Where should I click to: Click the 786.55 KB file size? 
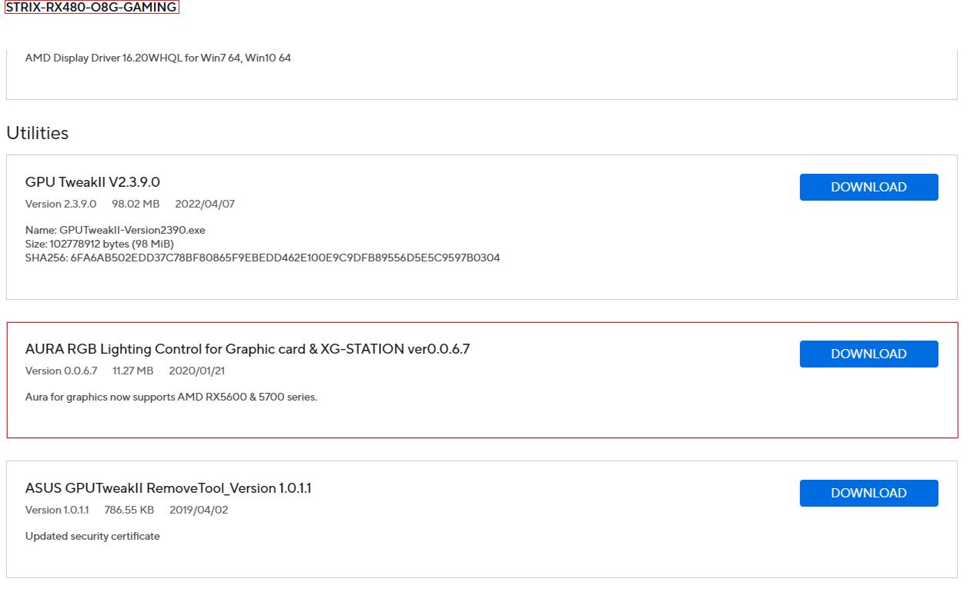coord(129,510)
